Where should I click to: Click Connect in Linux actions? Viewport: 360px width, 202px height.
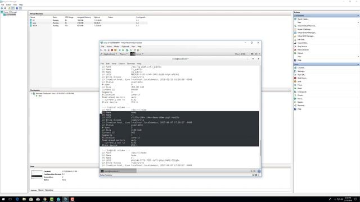[x=301, y=68]
